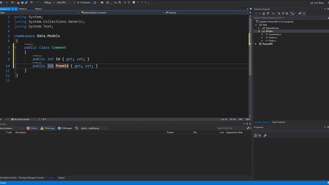Expand the Dependencies node

pyautogui.click(x=259, y=28)
